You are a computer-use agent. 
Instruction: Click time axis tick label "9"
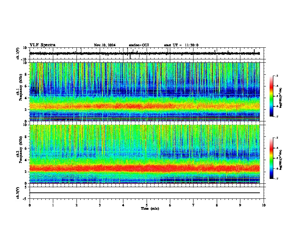[x=240, y=205]
